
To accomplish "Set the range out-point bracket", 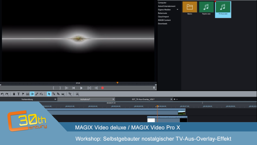I will tap(60, 88).
